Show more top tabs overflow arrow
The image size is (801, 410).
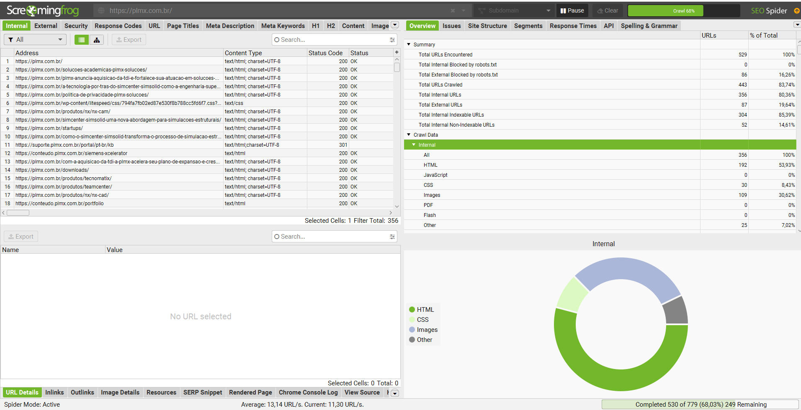(395, 25)
